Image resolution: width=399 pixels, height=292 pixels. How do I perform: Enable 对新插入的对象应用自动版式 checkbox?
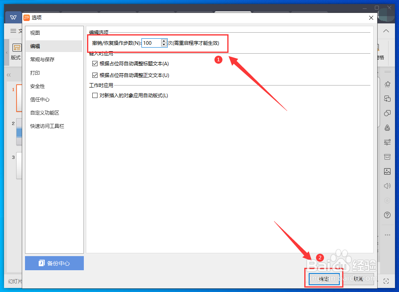95,96
